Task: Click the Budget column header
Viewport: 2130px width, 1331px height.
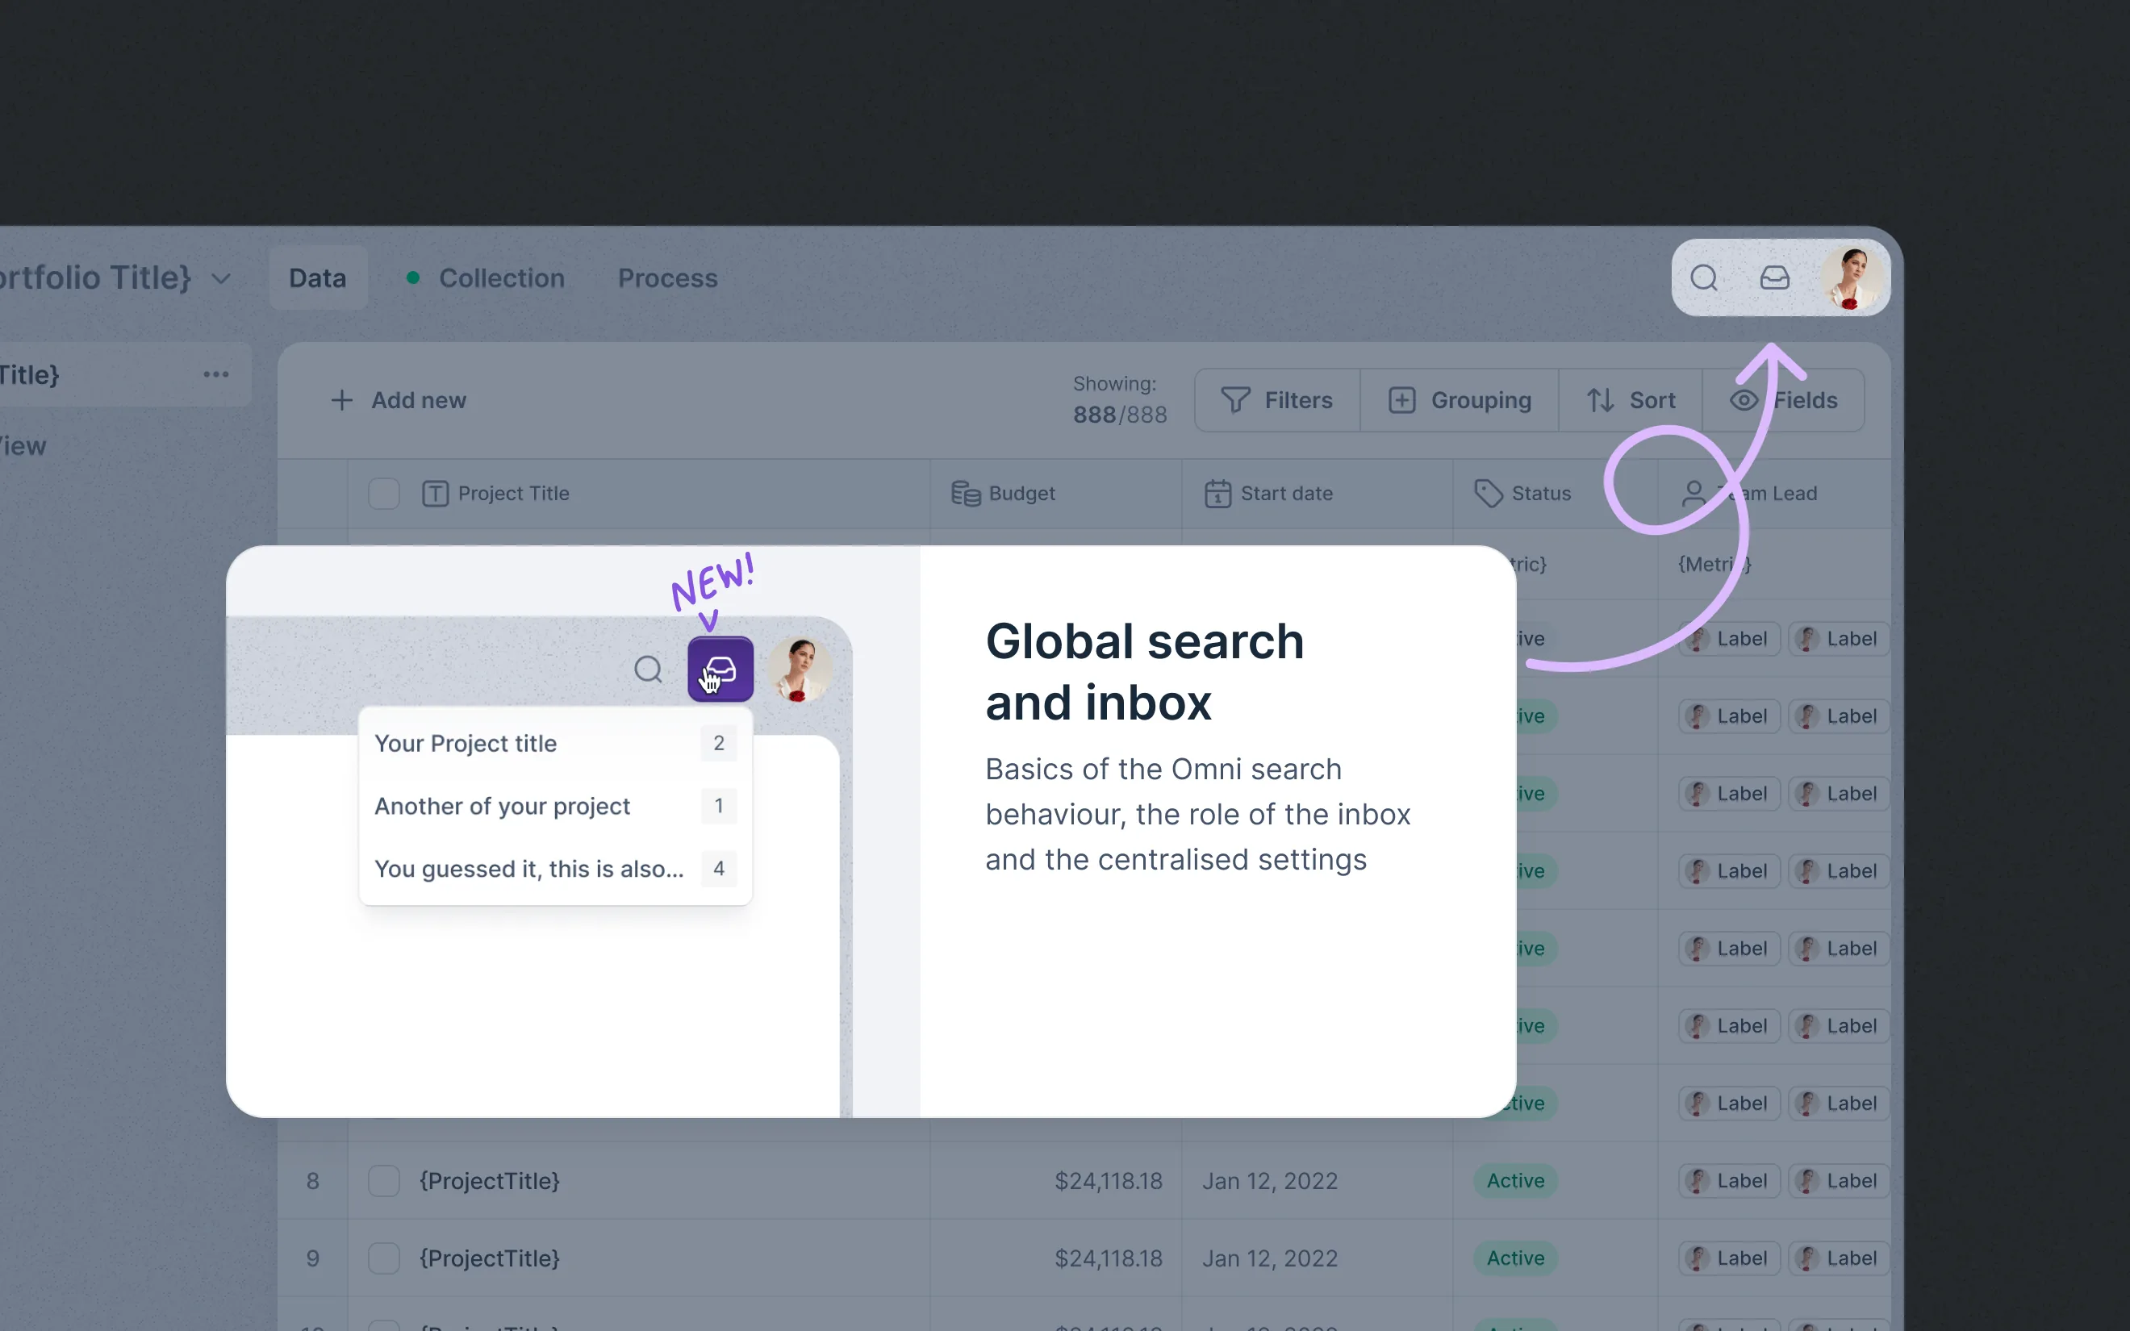Action: [x=1004, y=494]
